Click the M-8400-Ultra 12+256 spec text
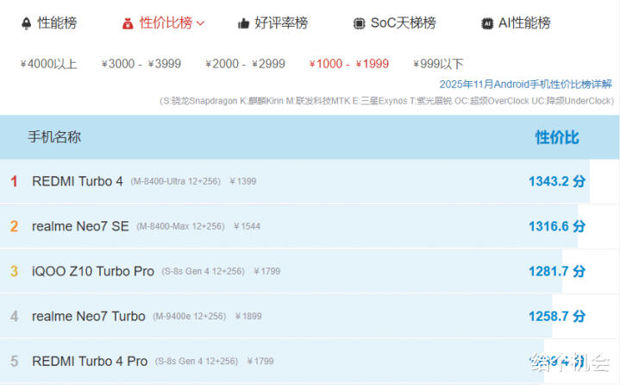Image resolution: width=620 pixels, height=385 pixels. click(x=176, y=181)
